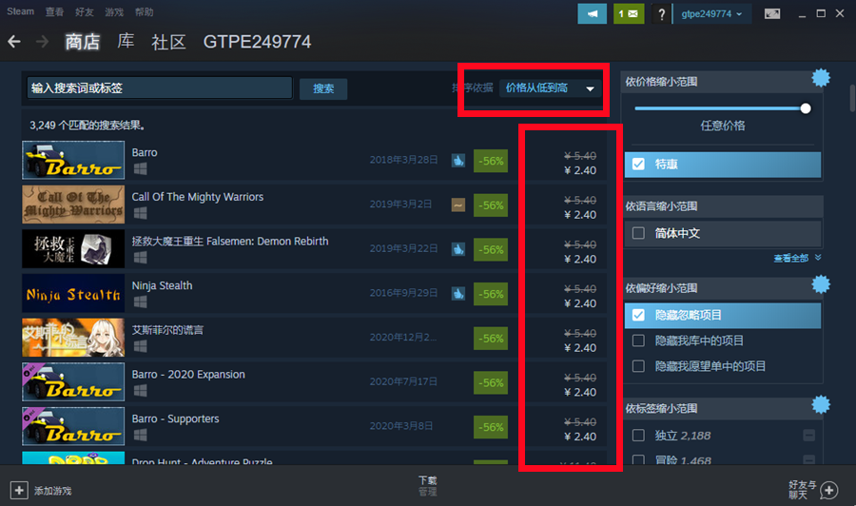Screen dimensions: 856x506
Task: Open the Steam menu
Action: coord(20,11)
